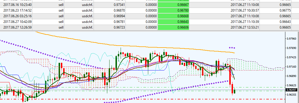Click the open price 0.96781
This screenshot has height=103, width=299.
point(119,22)
